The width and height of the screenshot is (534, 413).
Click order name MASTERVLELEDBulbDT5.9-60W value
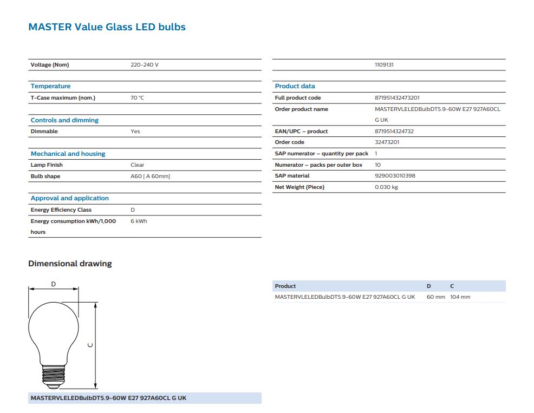(438, 114)
